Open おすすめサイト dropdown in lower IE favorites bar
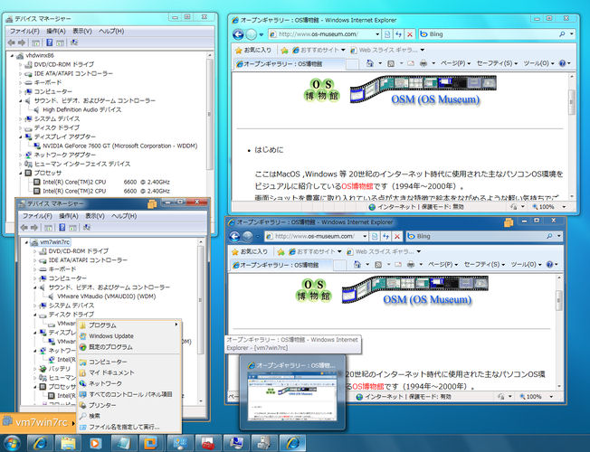 pos(339,251)
